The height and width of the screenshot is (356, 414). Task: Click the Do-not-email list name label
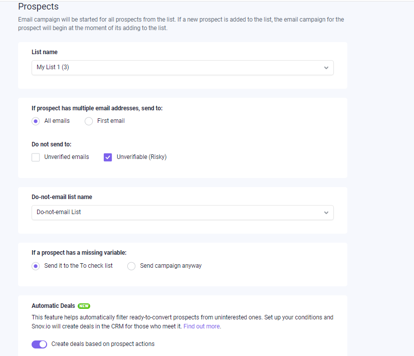[62, 197]
